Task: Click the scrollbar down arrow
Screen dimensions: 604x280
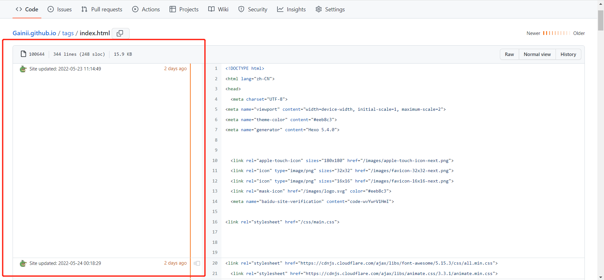Action: point(601,277)
